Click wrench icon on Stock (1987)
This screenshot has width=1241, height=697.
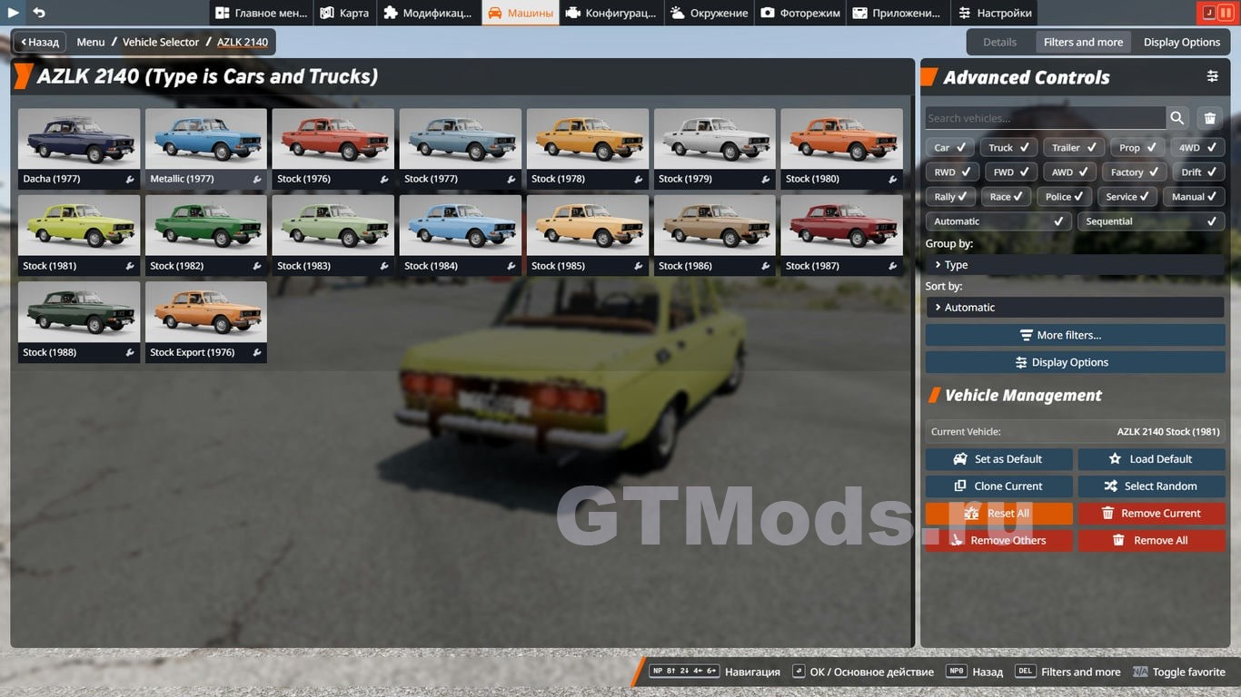(893, 267)
